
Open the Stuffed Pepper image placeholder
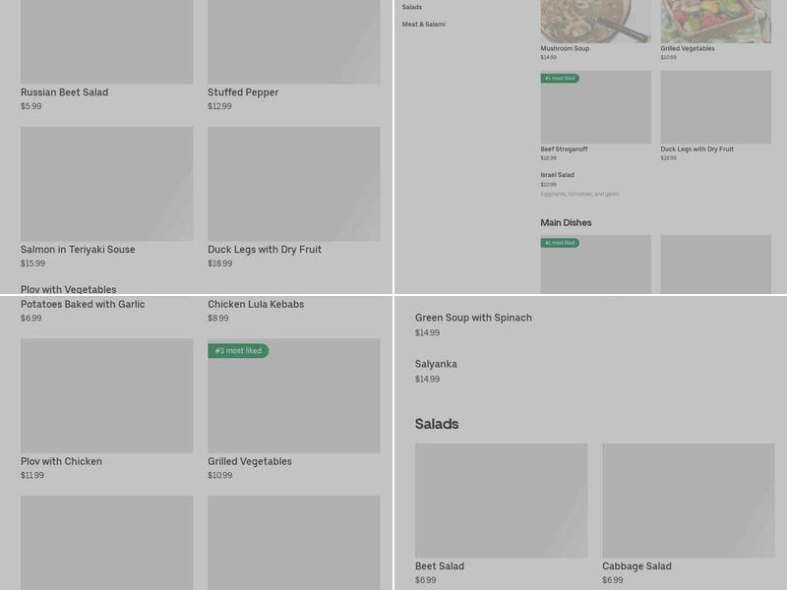pos(293,41)
